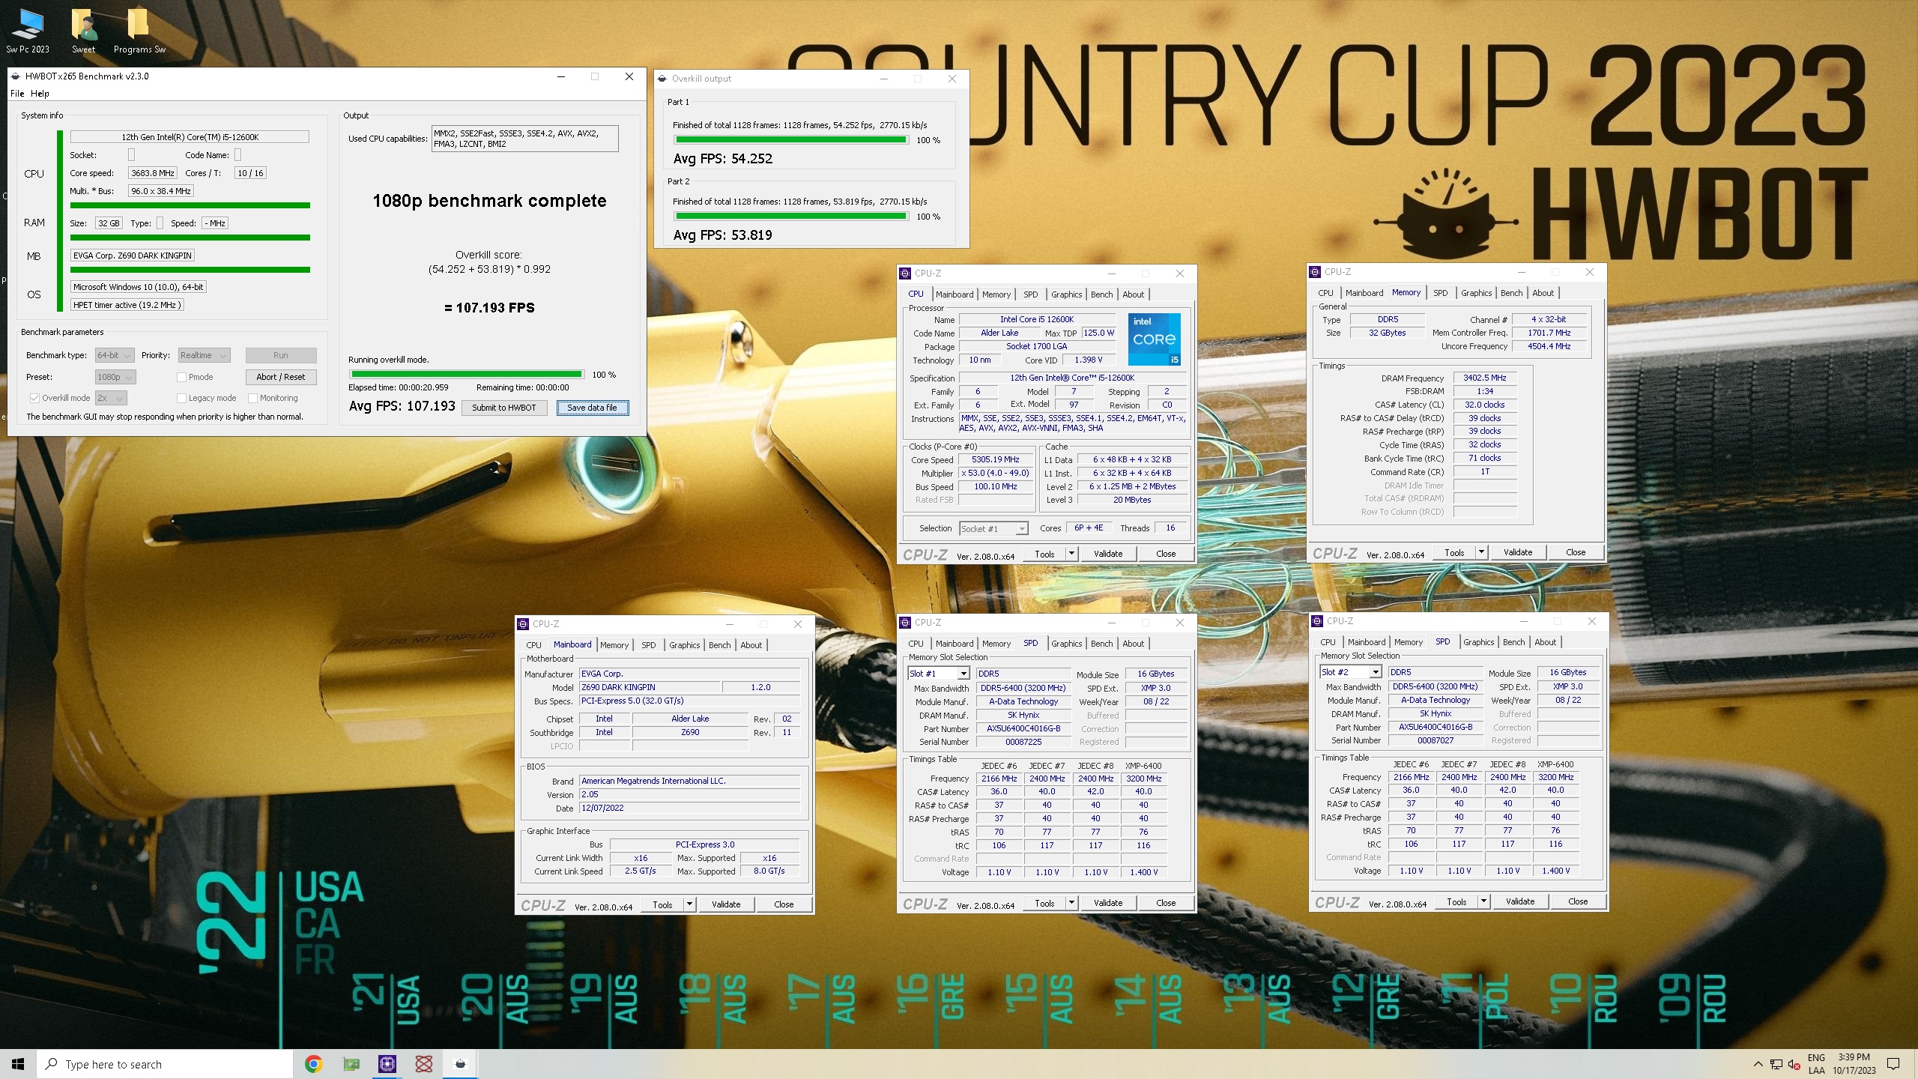This screenshot has width=1918, height=1079.
Task: Open the Sweet folder on the desktop
Action: coord(83,31)
